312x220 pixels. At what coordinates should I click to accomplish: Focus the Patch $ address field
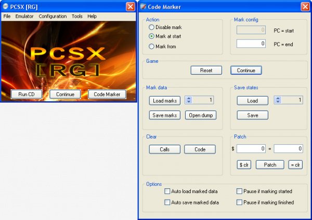251,148
